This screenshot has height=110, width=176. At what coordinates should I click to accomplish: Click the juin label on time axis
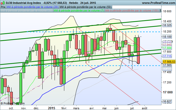[117, 108]
